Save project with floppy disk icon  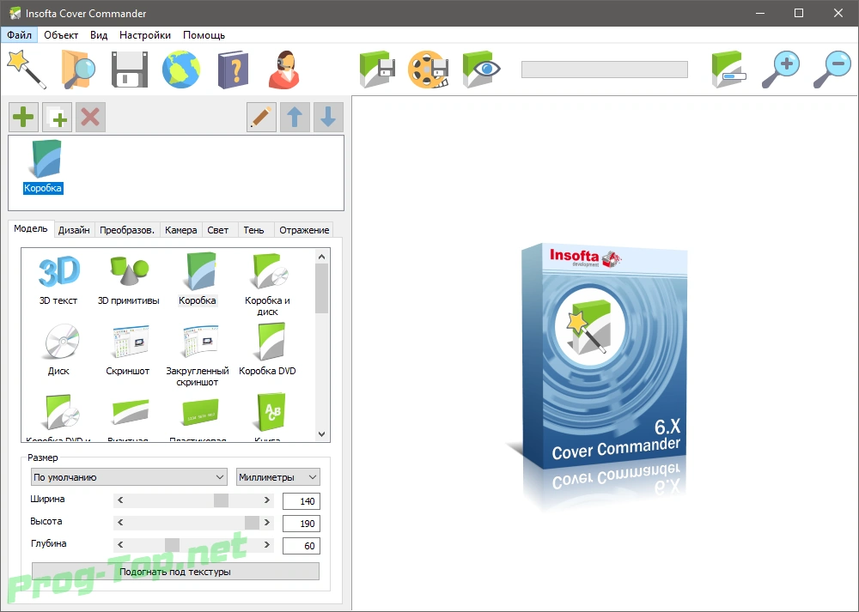pyautogui.click(x=130, y=70)
